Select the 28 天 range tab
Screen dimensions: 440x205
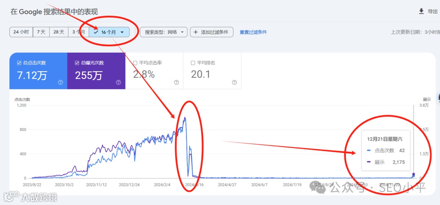pyautogui.click(x=59, y=32)
